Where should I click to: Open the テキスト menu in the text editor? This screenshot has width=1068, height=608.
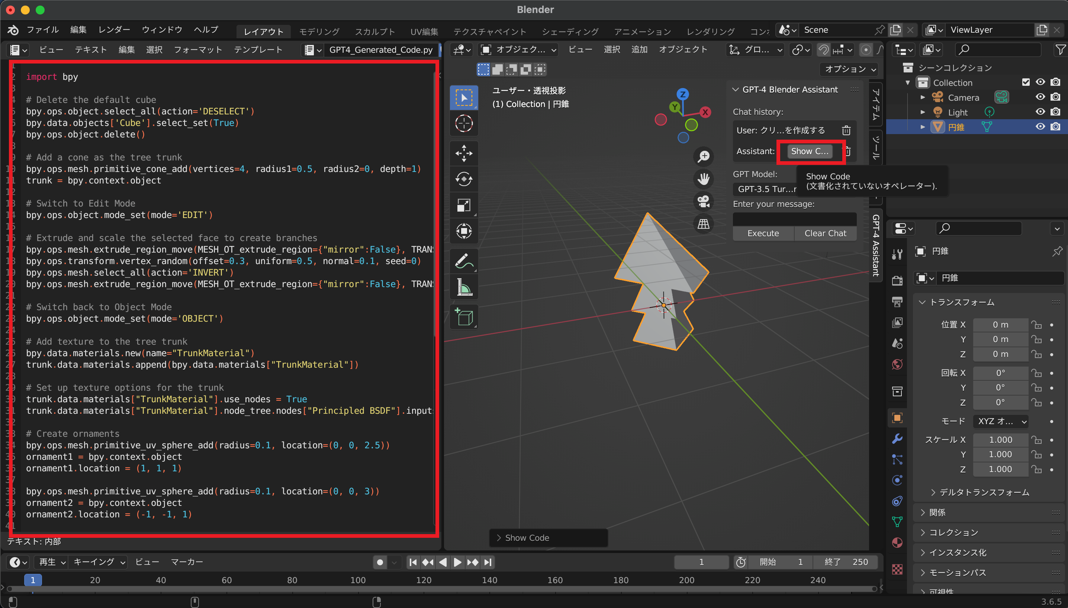coord(90,50)
